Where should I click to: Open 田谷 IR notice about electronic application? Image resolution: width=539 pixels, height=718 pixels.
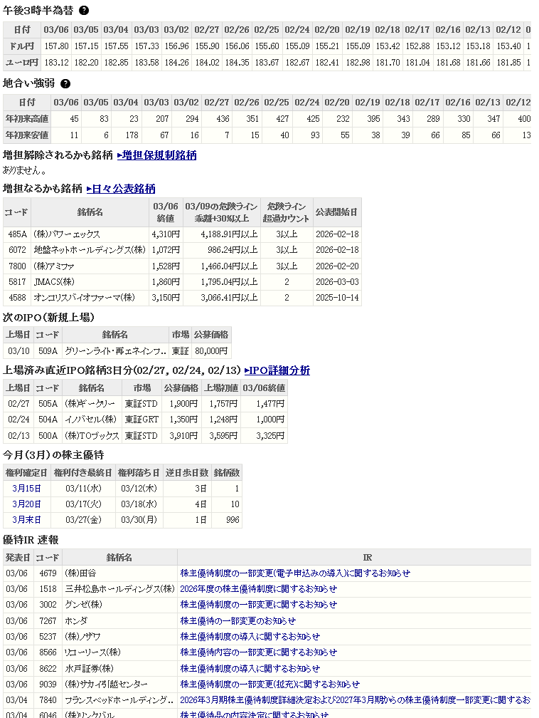pos(295,573)
